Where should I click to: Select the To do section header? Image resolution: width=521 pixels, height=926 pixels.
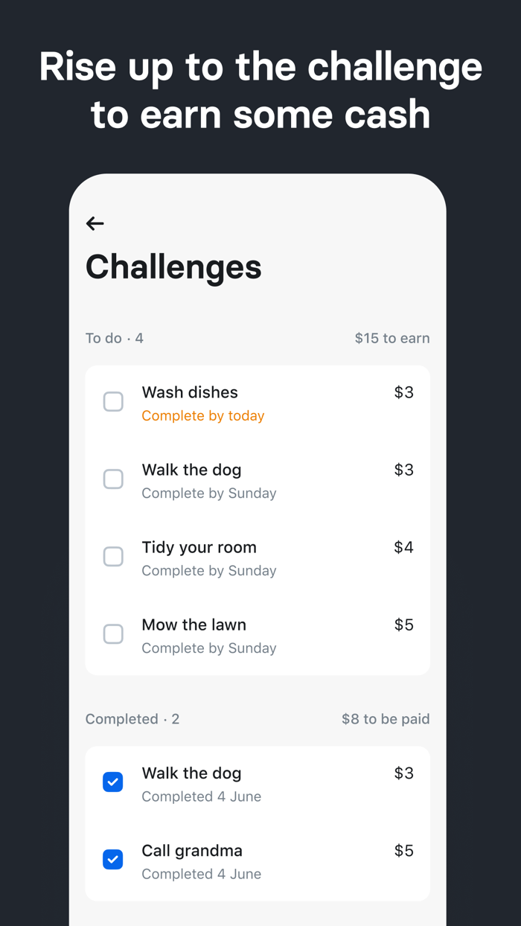[115, 338]
